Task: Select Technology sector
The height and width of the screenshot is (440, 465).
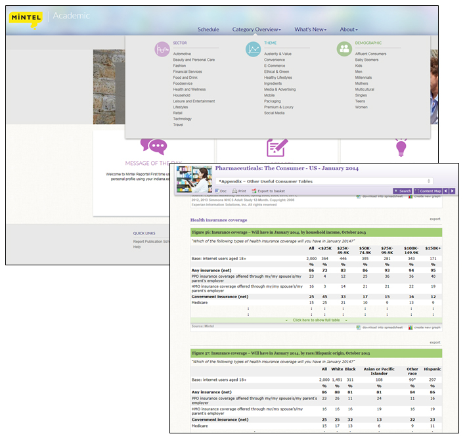Action: tap(183, 119)
